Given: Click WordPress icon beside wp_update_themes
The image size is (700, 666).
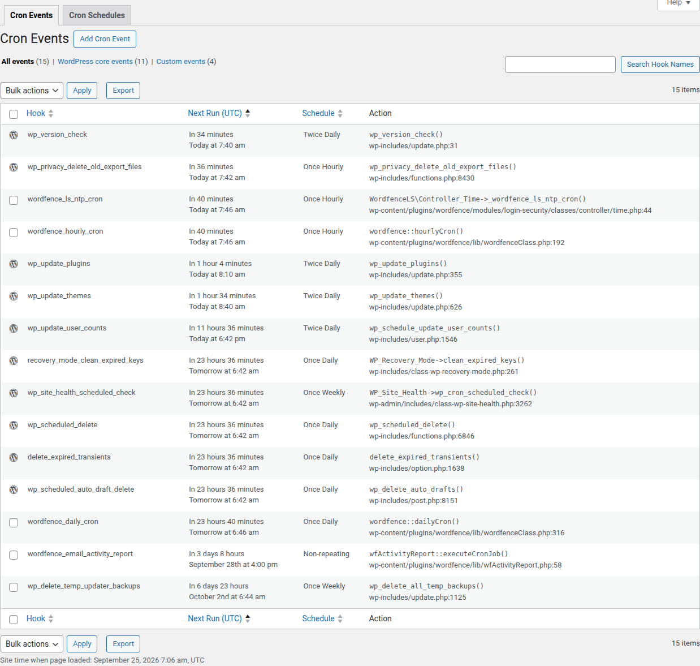Looking at the screenshot, I should coord(14,296).
